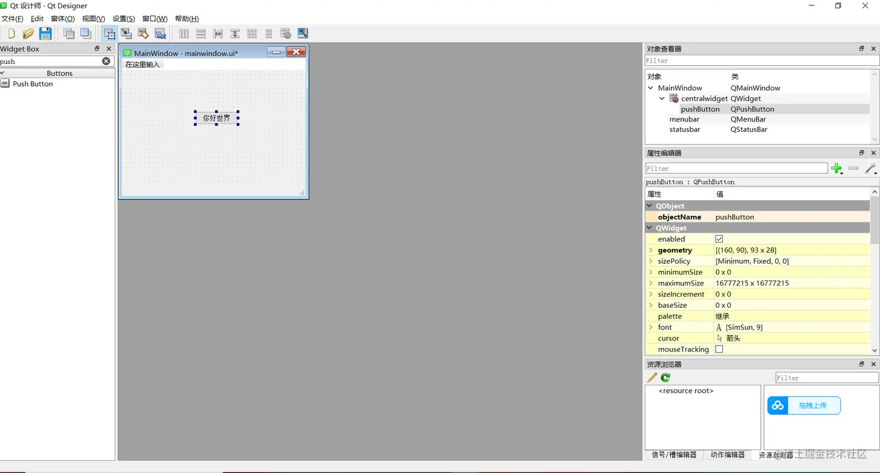The width and height of the screenshot is (880, 473).
Task: Switch to Edit Tab Order mode icon
Action: [160, 34]
